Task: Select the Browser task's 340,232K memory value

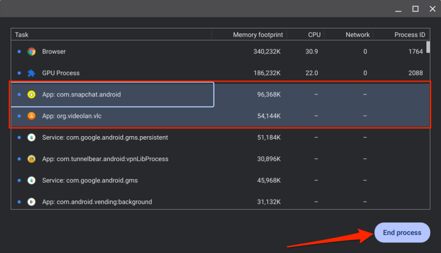Action: click(x=267, y=52)
